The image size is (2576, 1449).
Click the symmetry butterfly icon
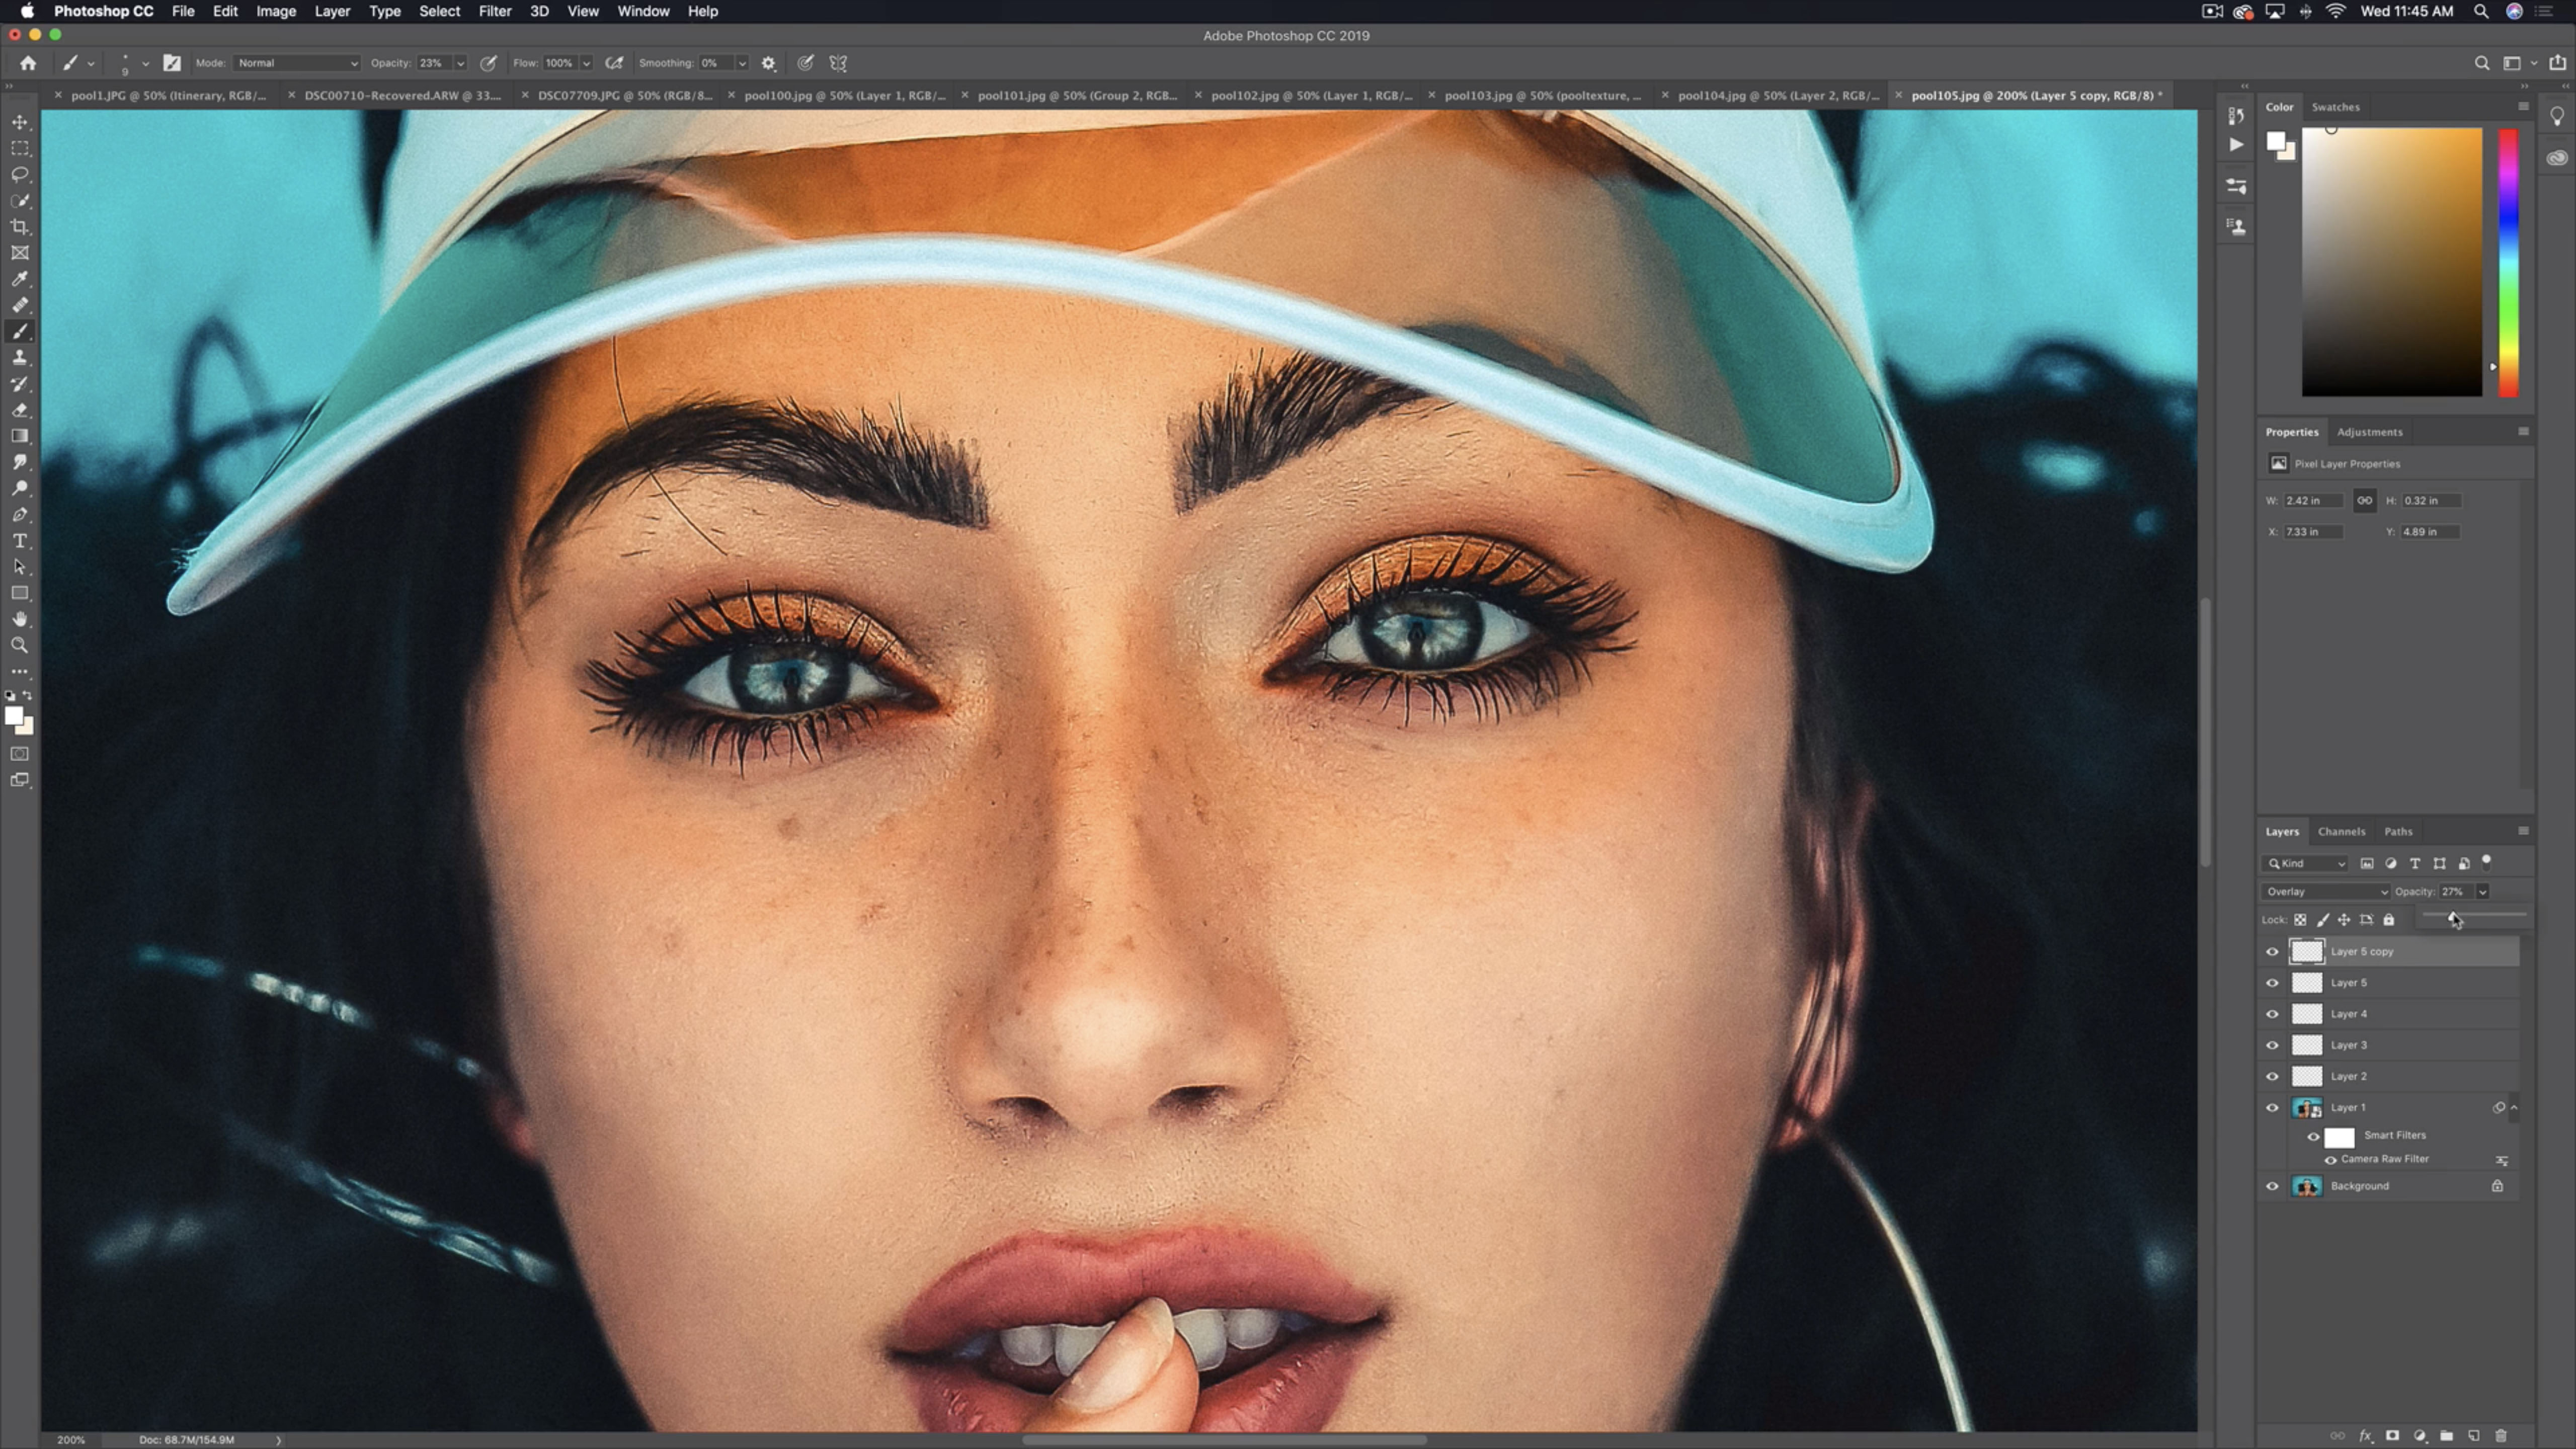[838, 63]
